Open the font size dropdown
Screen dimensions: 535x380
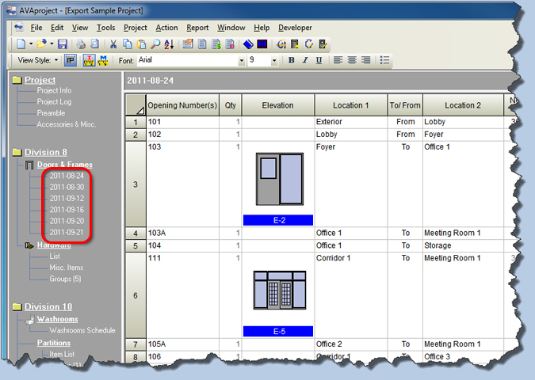tap(274, 60)
